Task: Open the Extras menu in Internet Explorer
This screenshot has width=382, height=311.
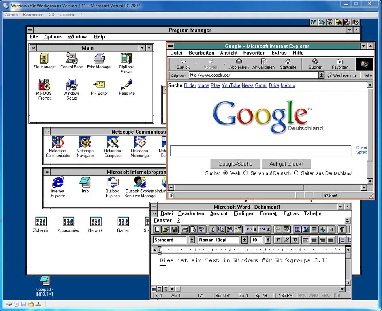Action: [x=279, y=53]
